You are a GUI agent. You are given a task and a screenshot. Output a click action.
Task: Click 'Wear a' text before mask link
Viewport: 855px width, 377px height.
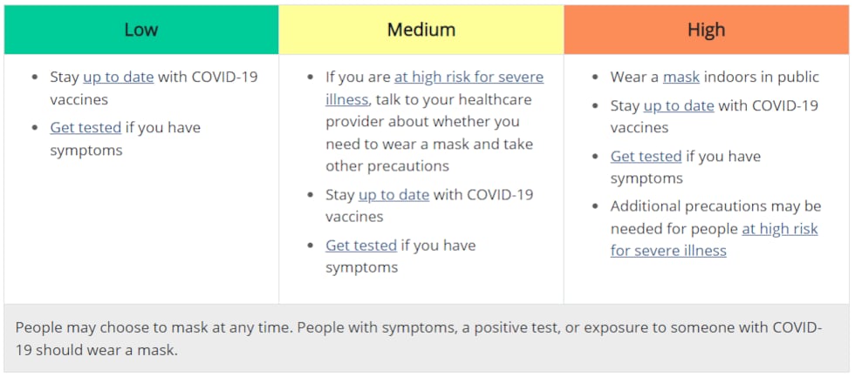tap(635, 77)
